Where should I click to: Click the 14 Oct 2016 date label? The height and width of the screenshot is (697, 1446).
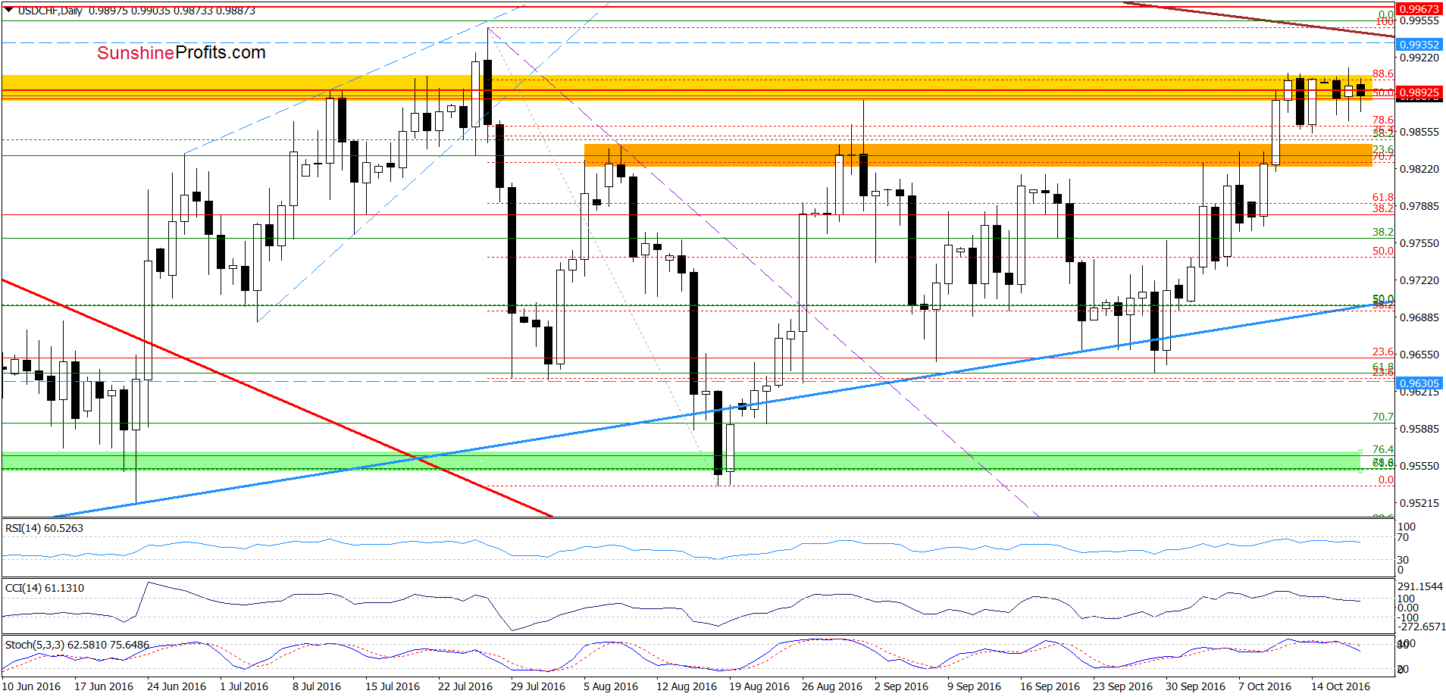(1341, 686)
